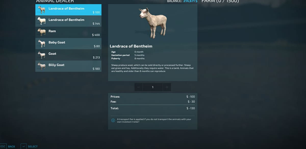
Task: Click the Goat icon priced $213
Action: tap(42, 55)
